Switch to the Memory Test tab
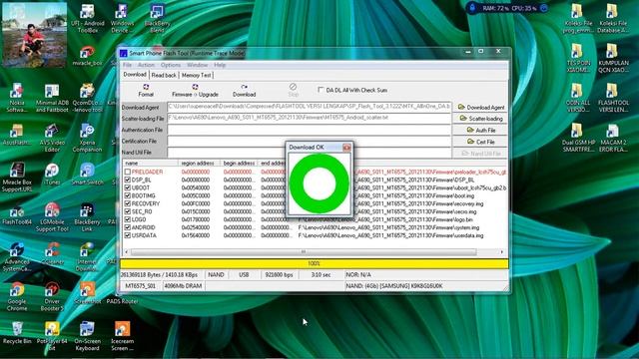 click(x=197, y=75)
